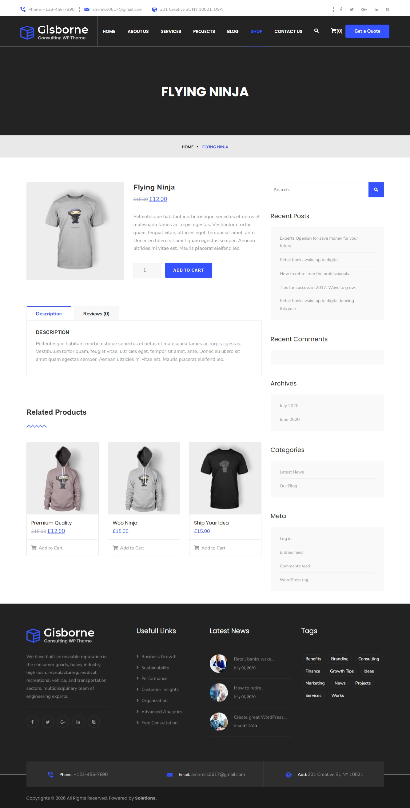Open the July 2020 archive link
The width and height of the screenshot is (410, 808).
pos(289,405)
